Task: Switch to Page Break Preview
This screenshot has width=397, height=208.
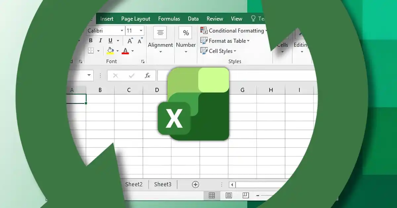Action: coord(245,195)
